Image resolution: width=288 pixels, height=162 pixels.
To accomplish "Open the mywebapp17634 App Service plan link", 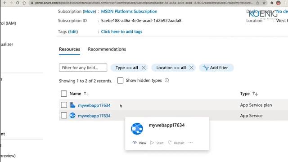I will (x=94, y=105).
